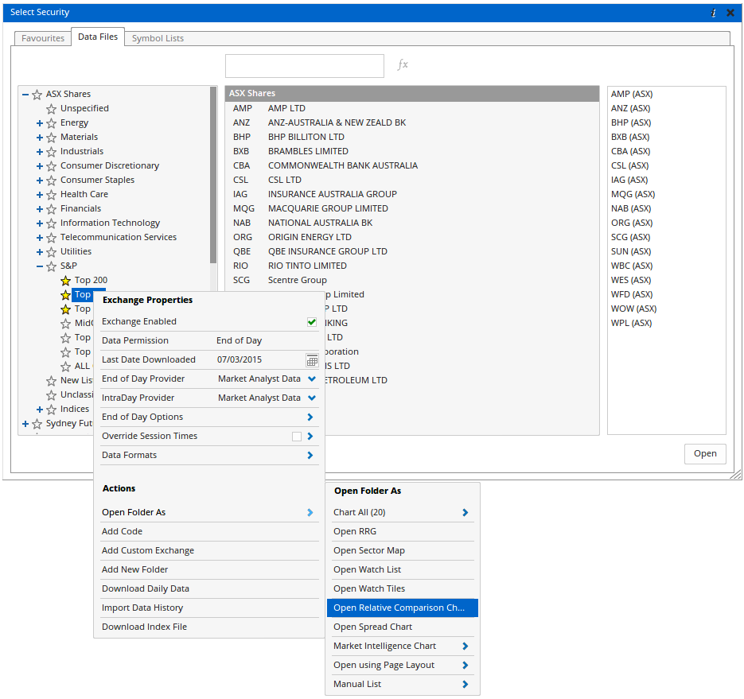Viewport: 744px width, 699px height.
Task: Open Market Intelligence Chart submenu
Action: coord(403,646)
